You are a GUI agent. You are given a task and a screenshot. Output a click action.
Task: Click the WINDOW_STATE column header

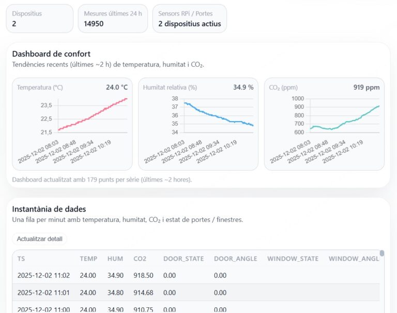click(x=293, y=259)
